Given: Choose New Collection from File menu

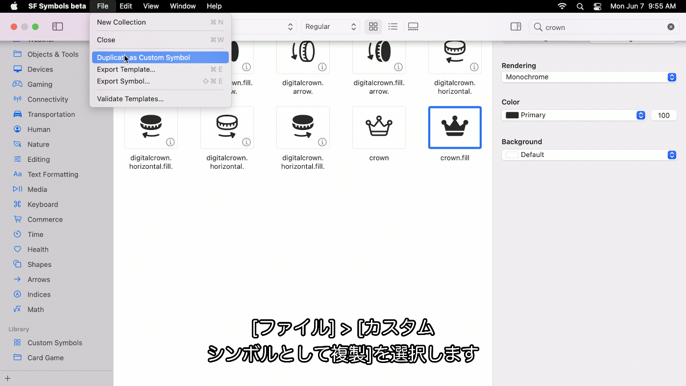Looking at the screenshot, I should click(x=160, y=22).
